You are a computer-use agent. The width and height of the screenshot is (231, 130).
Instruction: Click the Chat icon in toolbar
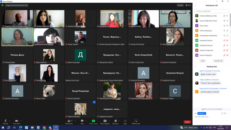point(82,121)
